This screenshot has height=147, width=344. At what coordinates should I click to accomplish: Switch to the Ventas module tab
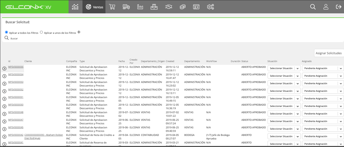click(x=94, y=7)
